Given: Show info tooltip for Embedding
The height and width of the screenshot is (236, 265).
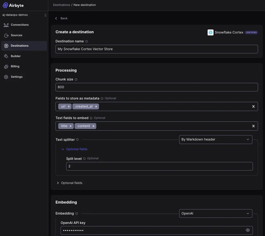Looking at the screenshot, I should coord(76,213).
